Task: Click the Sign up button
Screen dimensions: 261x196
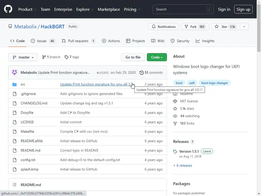Action: coord(243,9)
